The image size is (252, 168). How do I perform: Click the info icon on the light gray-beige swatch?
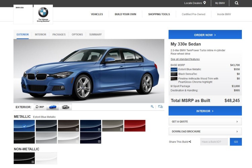(x=121, y=129)
